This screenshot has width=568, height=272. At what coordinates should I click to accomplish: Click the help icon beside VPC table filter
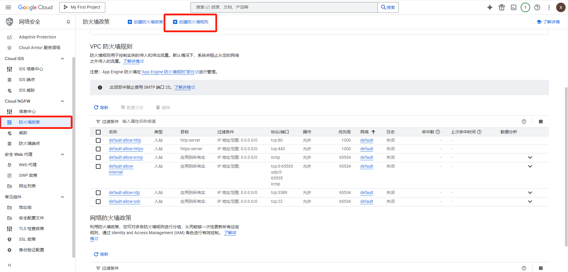524,122
